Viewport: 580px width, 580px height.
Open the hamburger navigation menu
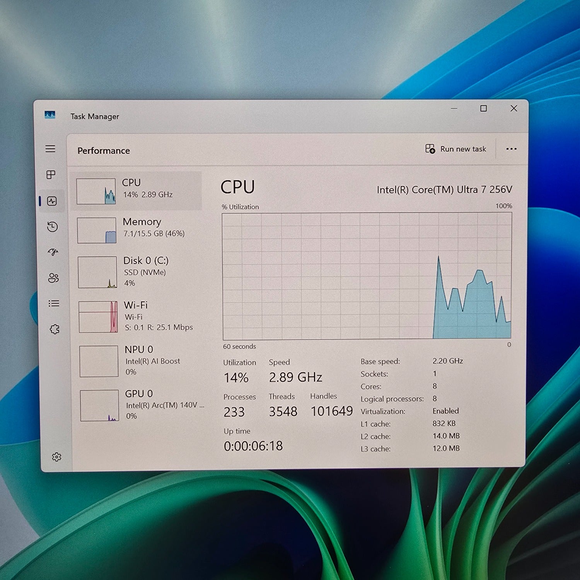[x=50, y=149]
